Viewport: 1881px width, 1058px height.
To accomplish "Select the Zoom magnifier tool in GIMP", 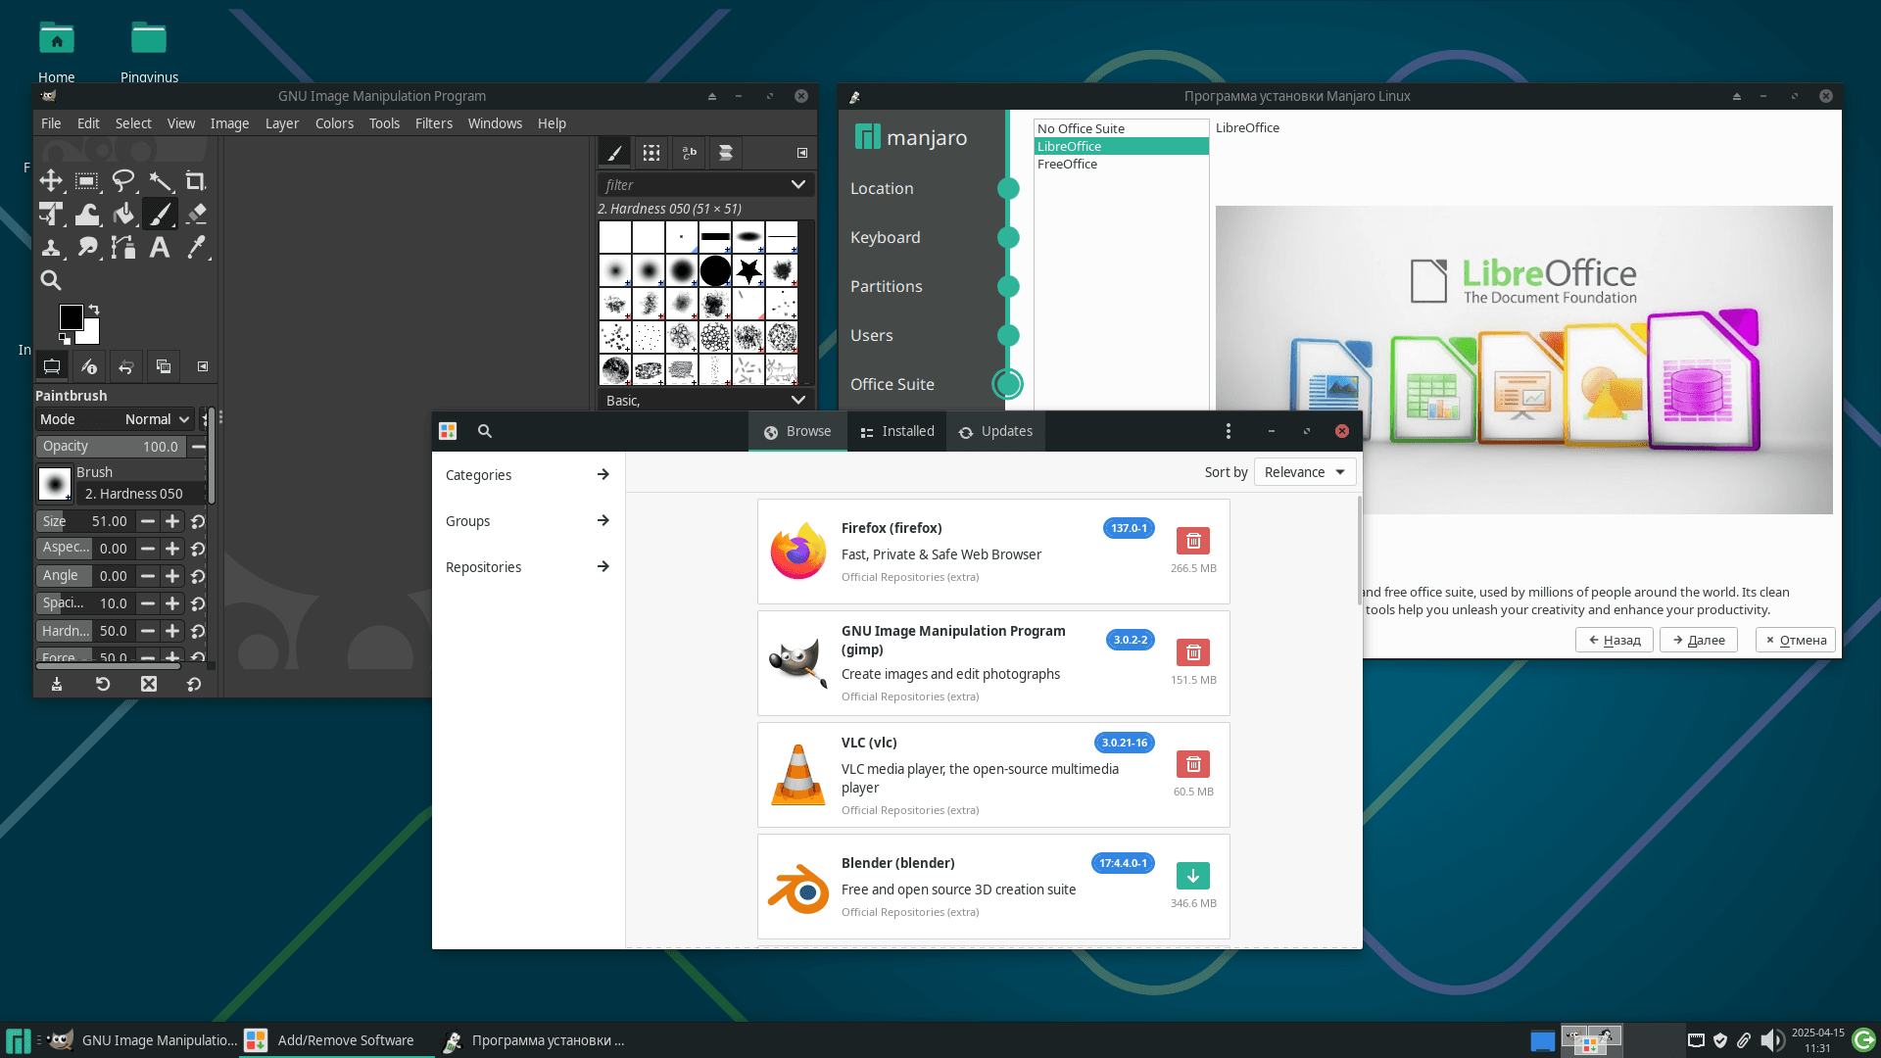I will (51, 280).
